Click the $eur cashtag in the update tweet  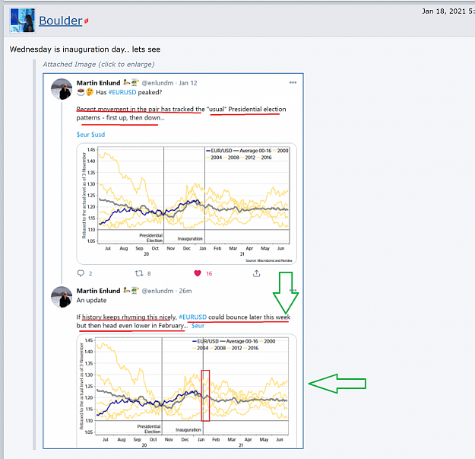198,326
